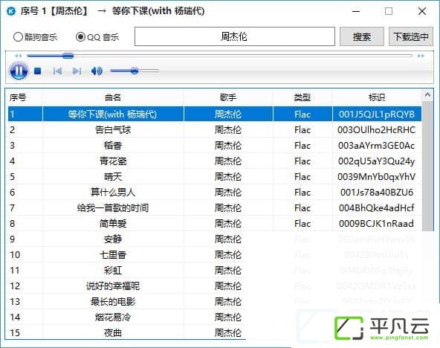Click the vertical scrollbar thumb of song list
Viewport: 440px width, 348px height.
click(x=427, y=166)
